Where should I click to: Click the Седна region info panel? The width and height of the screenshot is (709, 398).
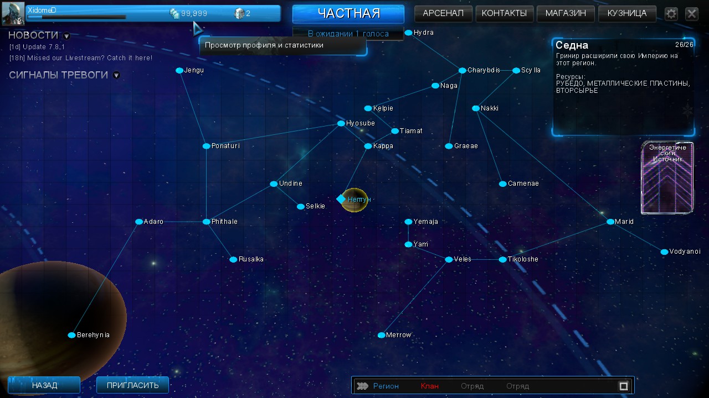coord(623,87)
